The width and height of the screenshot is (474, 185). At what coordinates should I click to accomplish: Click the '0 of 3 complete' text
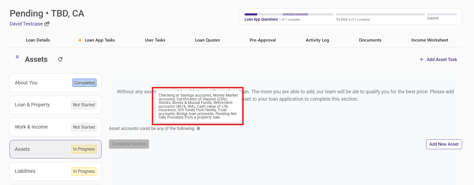pos(359,20)
